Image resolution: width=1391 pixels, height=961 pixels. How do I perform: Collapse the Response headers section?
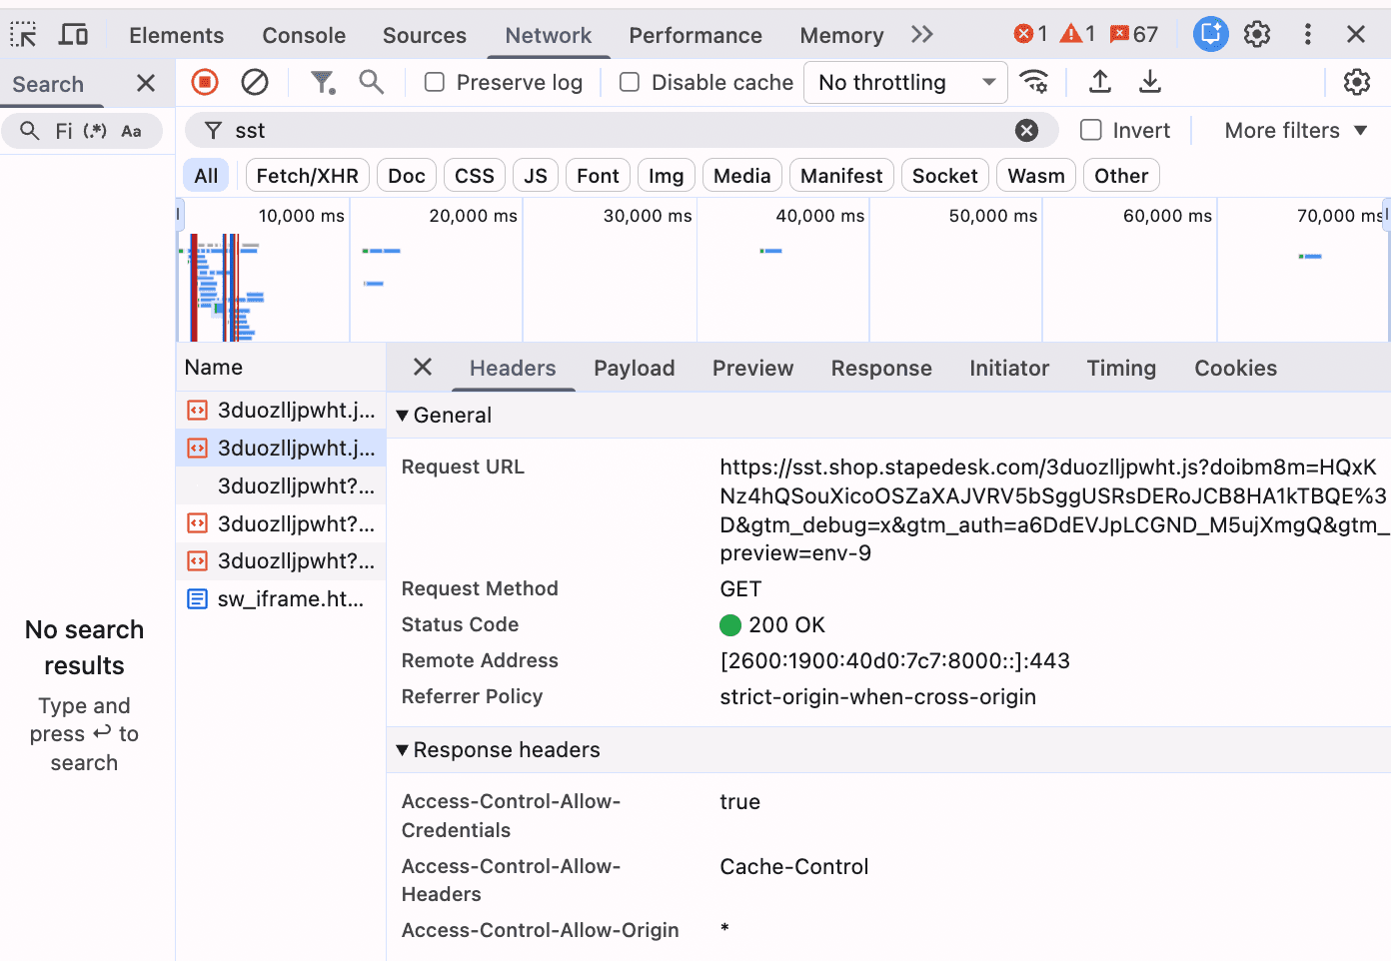(x=402, y=749)
